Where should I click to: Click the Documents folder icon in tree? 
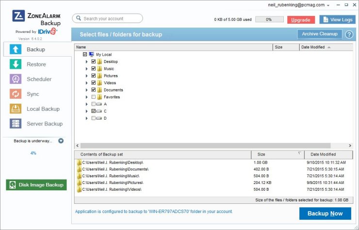point(99,90)
